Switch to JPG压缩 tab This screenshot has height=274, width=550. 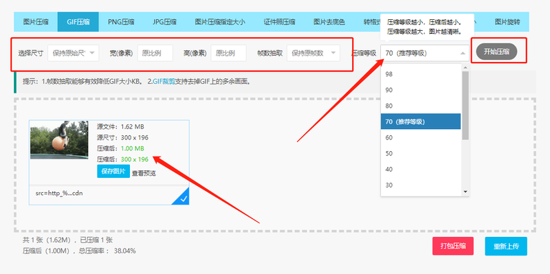pos(164,22)
